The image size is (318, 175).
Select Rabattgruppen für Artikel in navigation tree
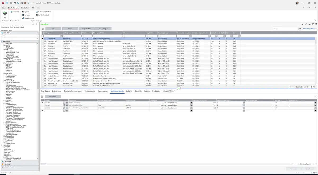tap(14, 60)
